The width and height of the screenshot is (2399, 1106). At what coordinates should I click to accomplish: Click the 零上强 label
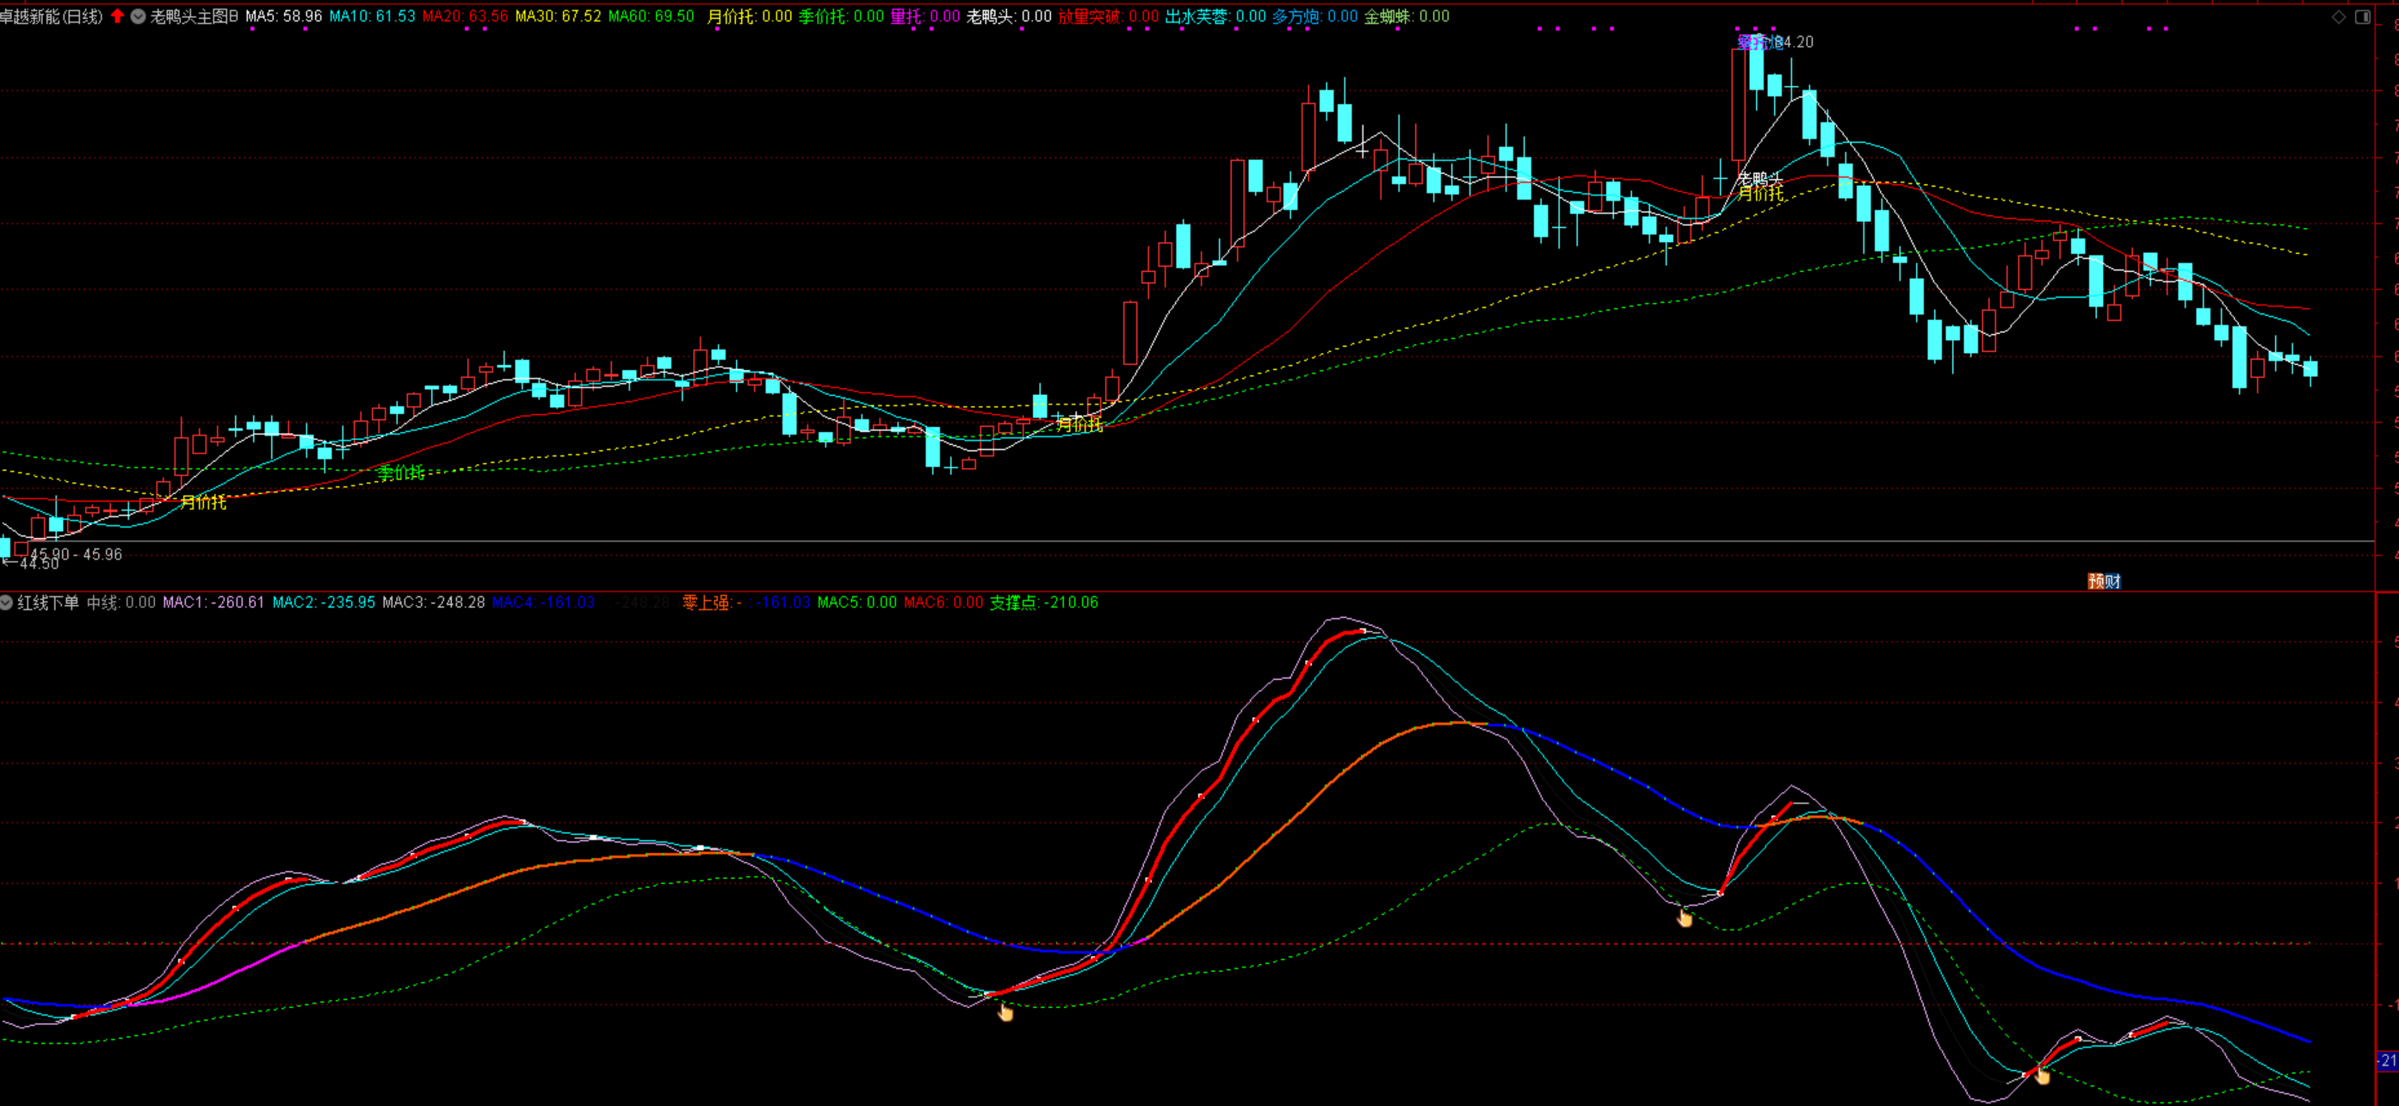(x=707, y=602)
